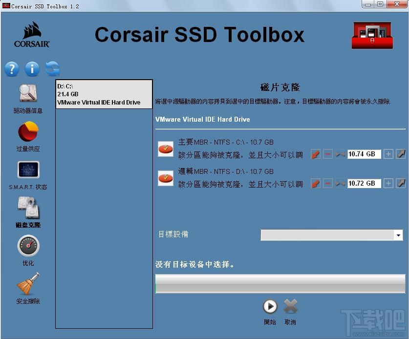Refresh the drive list with the arrows icon

click(52, 69)
